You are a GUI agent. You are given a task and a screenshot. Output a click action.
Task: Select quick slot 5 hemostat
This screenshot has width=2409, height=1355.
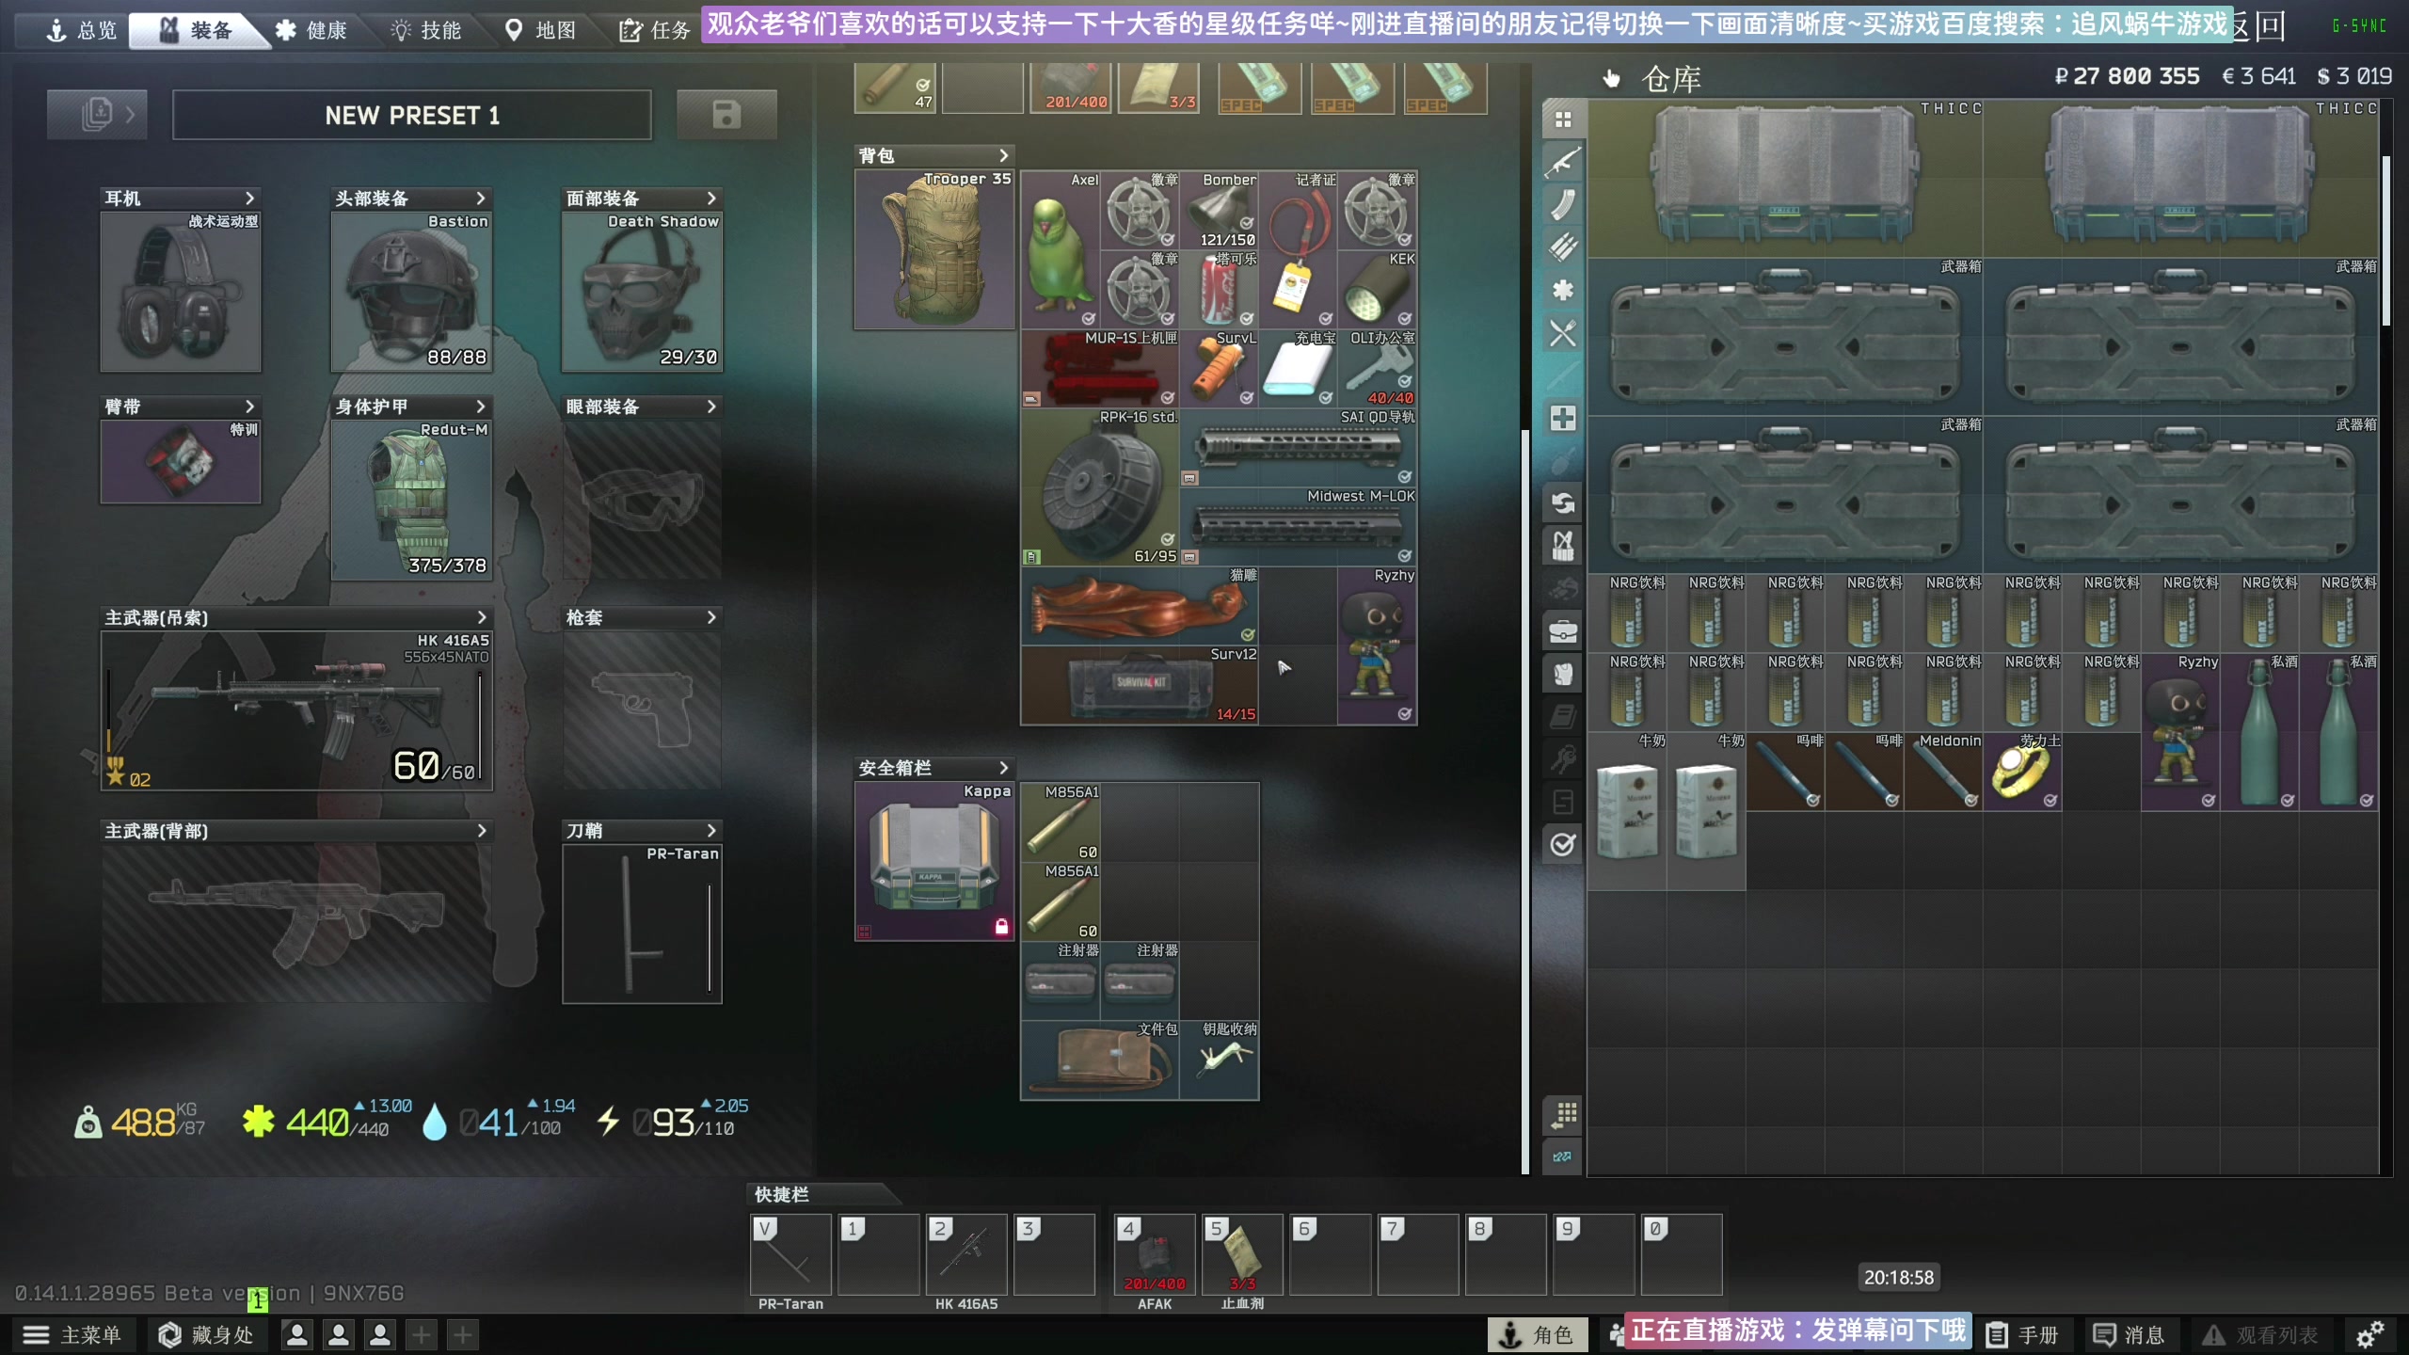click(1242, 1254)
